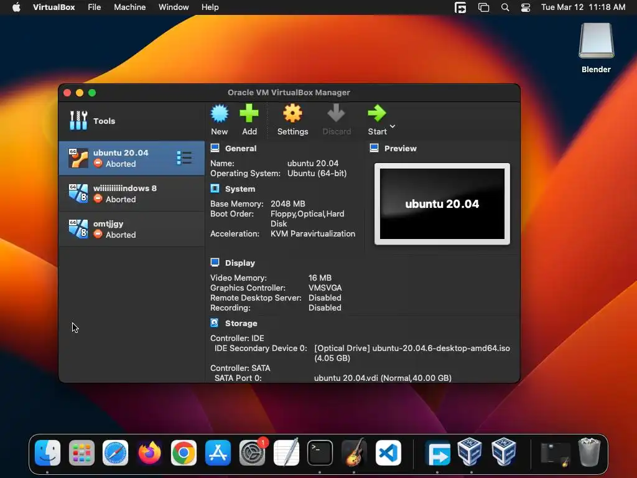Open Control Center in menu bar
Image resolution: width=637 pixels, height=478 pixels.
click(x=526, y=7)
